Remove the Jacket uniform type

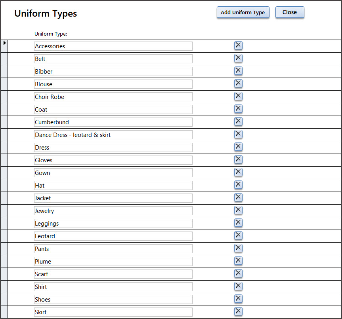click(x=238, y=197)
